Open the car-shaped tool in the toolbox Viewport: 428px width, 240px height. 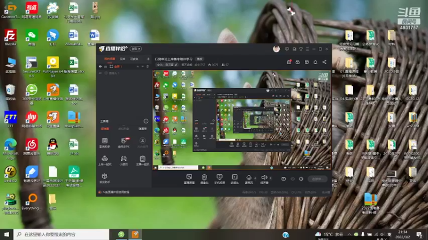[x=104, y=161]
